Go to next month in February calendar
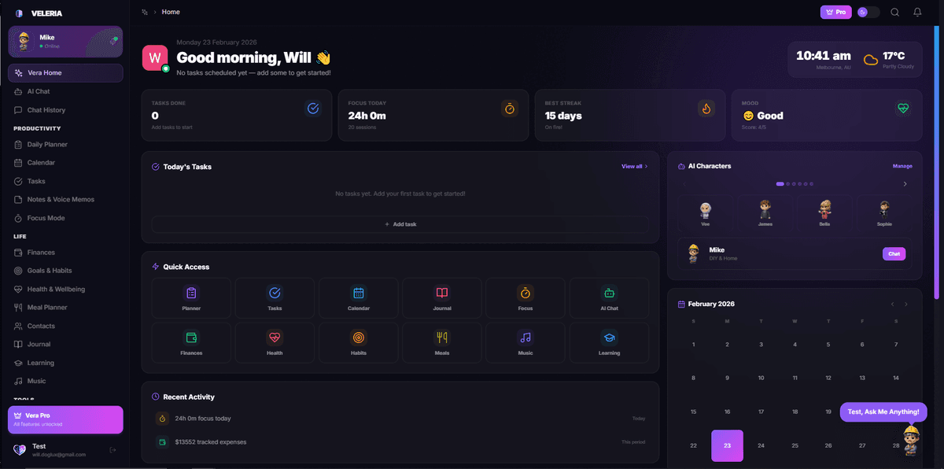 (x=906, y=304)
